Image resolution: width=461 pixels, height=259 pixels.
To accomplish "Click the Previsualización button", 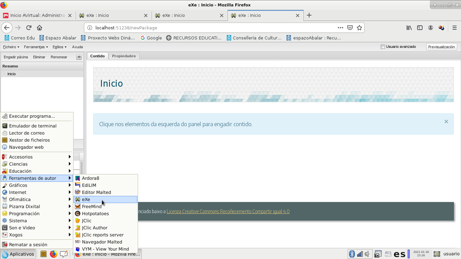I will tap(441, 47).
